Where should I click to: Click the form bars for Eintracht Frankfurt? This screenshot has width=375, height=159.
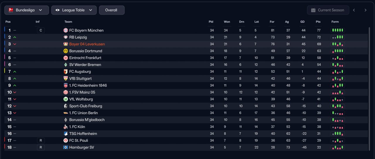[337, 58]
